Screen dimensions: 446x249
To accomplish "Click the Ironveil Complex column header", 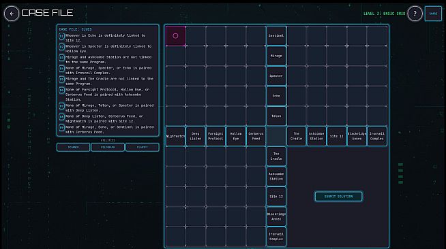I will pyautogui.click(x=377, y=136).
